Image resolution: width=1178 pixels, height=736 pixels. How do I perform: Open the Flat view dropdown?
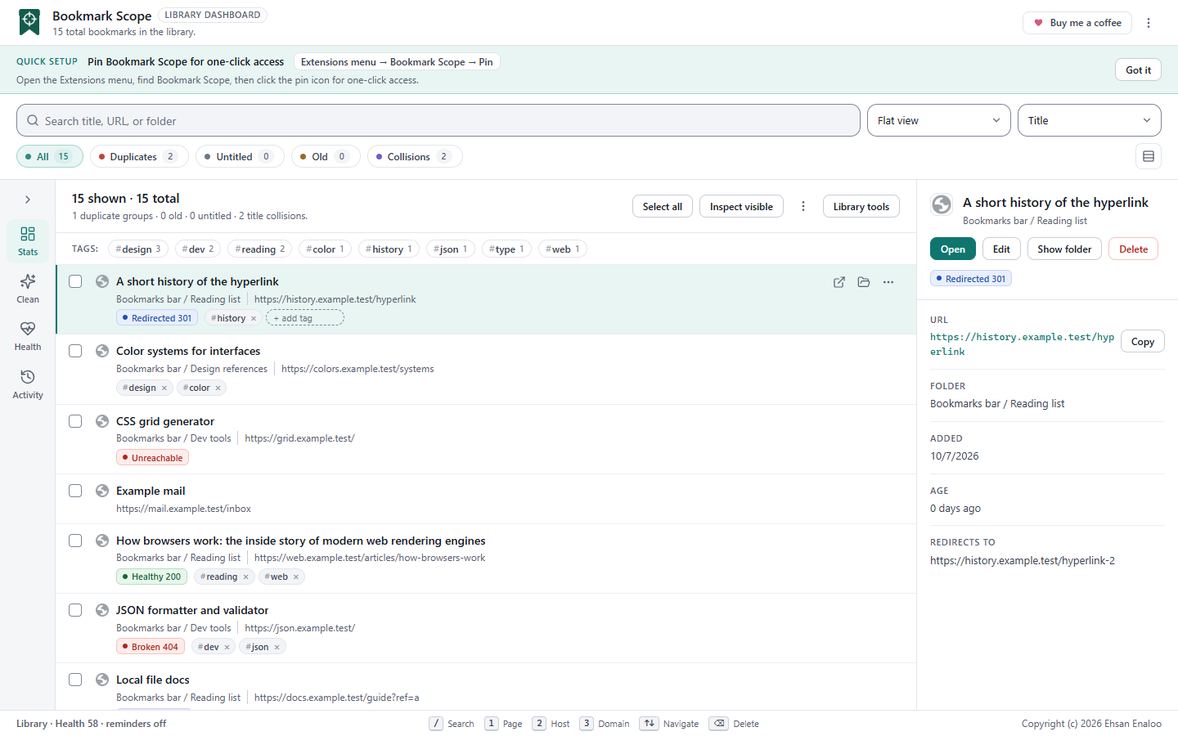tap(939, 120)
